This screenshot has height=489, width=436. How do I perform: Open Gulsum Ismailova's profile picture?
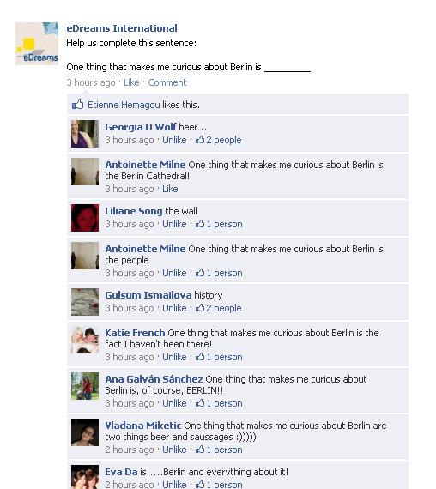[x=85, y=302]
